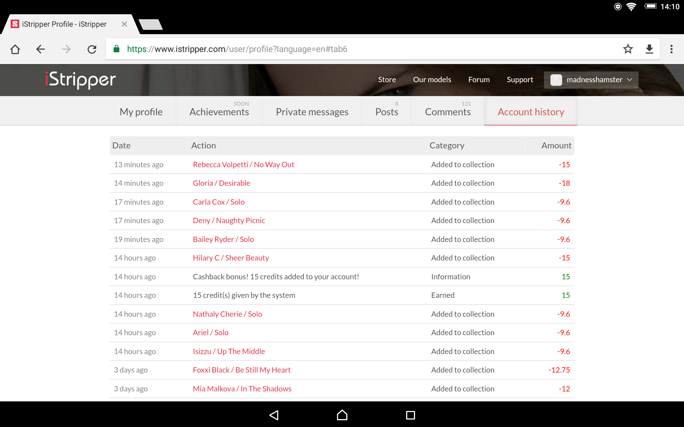Tap the Android back navigation button
Screen dimensions: 684x427
coord(274,415)
